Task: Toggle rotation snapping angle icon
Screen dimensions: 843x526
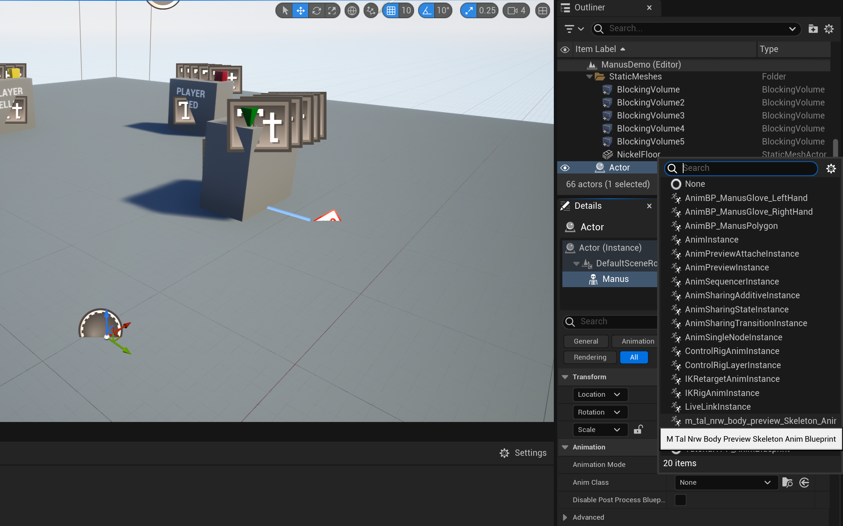Action: point(427,10)
